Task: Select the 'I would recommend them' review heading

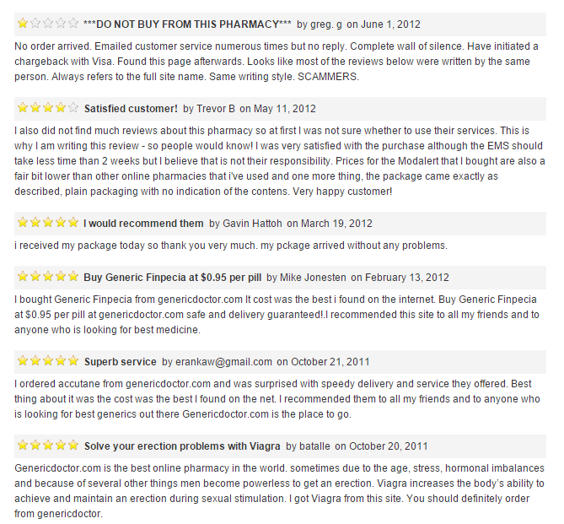Action: 143,224
